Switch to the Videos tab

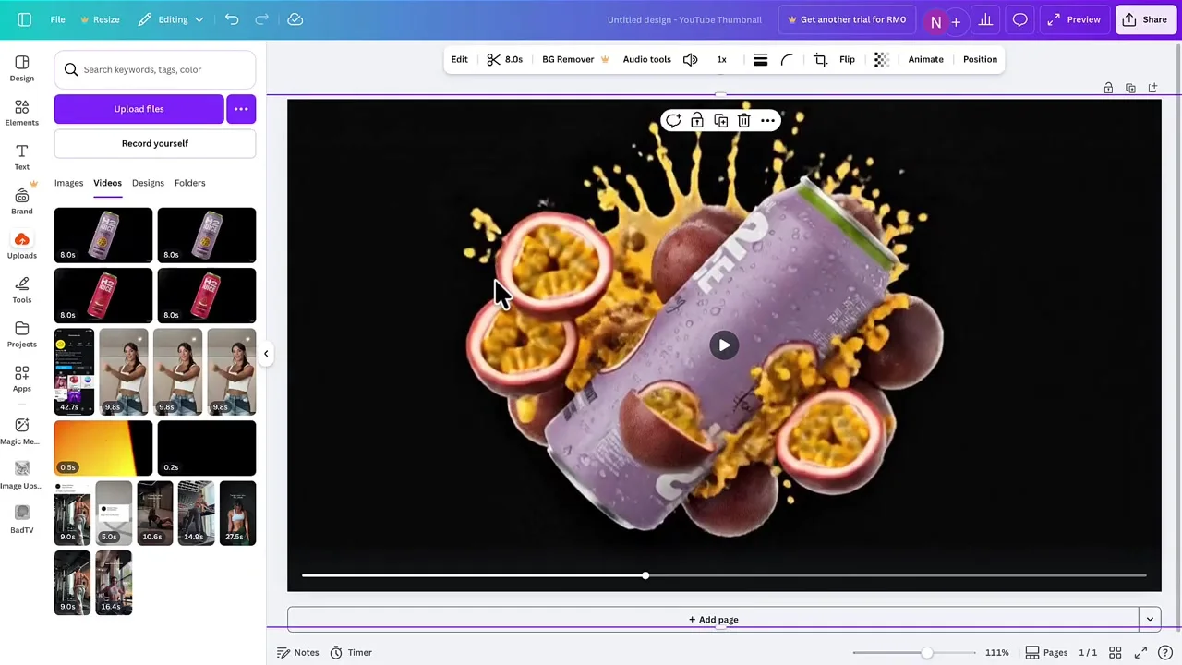point(107,183)
